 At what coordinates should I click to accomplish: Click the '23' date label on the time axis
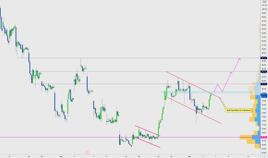click(158, 156)
